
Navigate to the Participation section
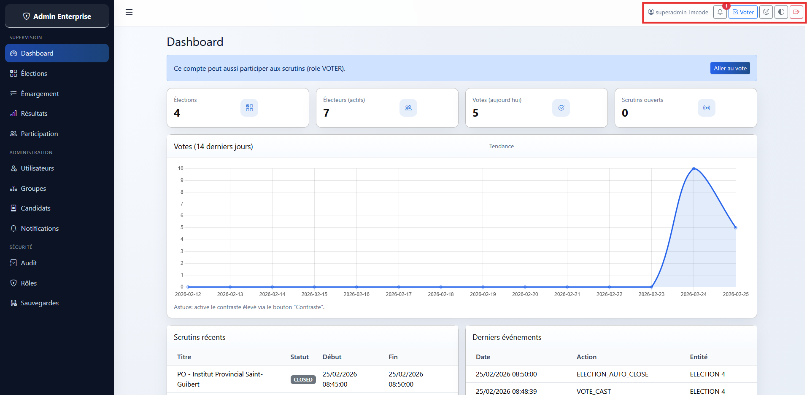(x=39, y=133)
